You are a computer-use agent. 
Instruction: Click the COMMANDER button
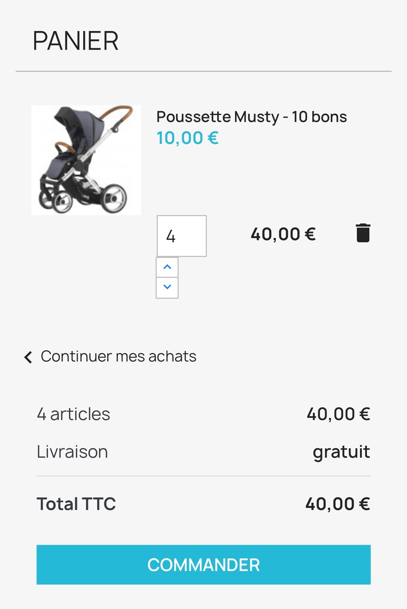203,564
